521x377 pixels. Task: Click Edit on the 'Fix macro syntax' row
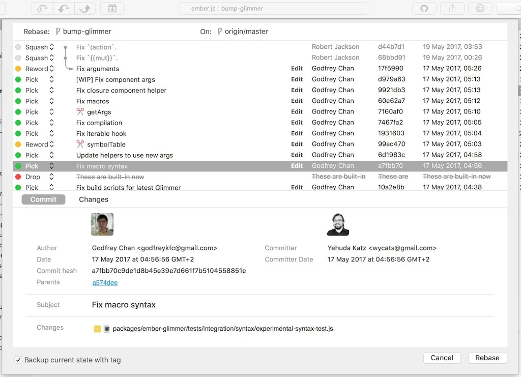point(297,166)
